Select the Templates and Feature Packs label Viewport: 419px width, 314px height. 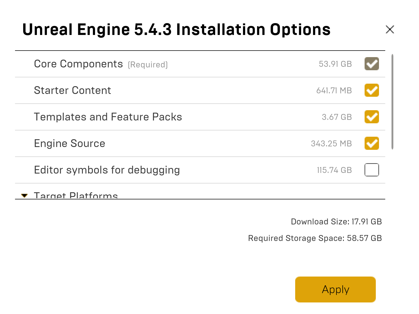[x=108, y=117]
